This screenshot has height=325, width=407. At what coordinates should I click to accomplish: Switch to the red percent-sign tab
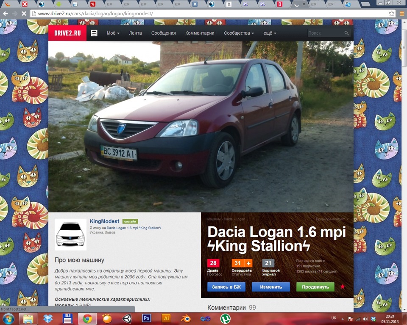(93, 4)
